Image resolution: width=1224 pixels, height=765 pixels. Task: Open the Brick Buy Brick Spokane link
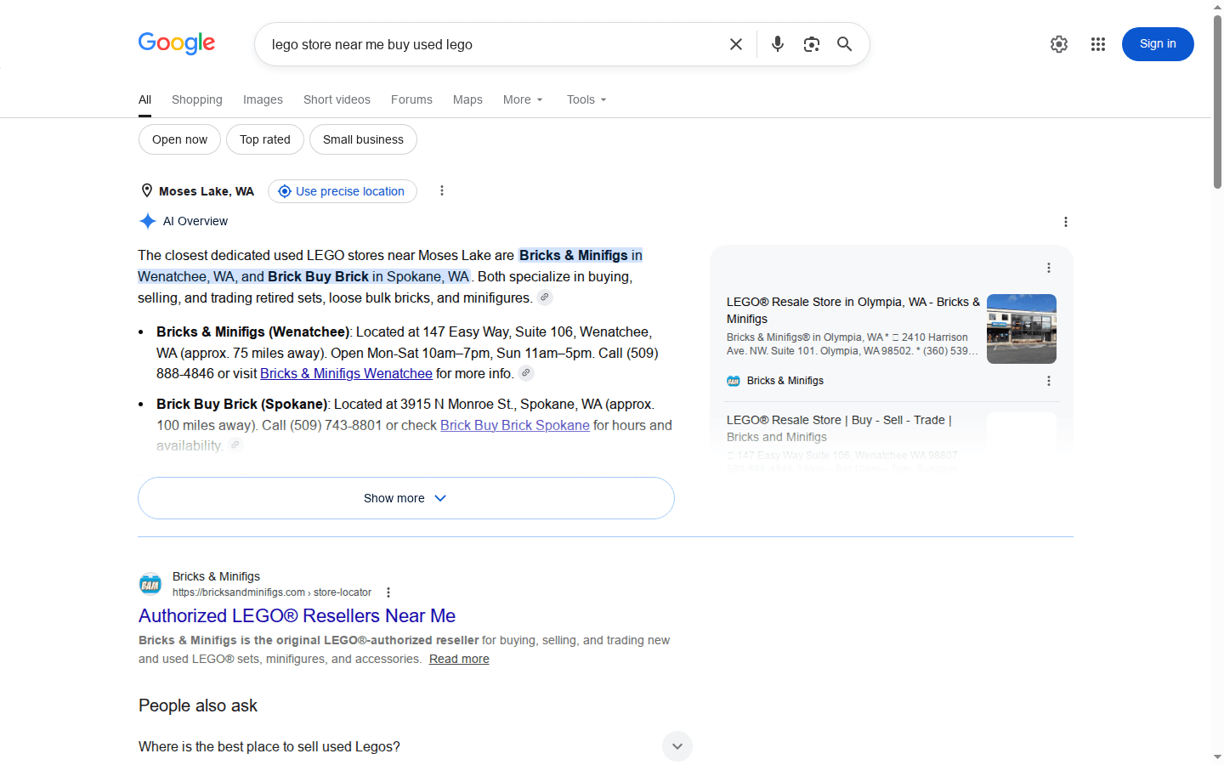click(x=515, y=425)
